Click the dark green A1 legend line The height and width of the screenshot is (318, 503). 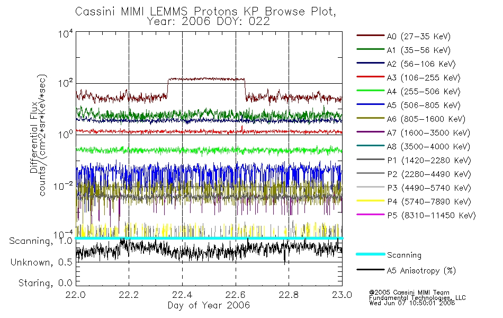(x=371, y=49)
